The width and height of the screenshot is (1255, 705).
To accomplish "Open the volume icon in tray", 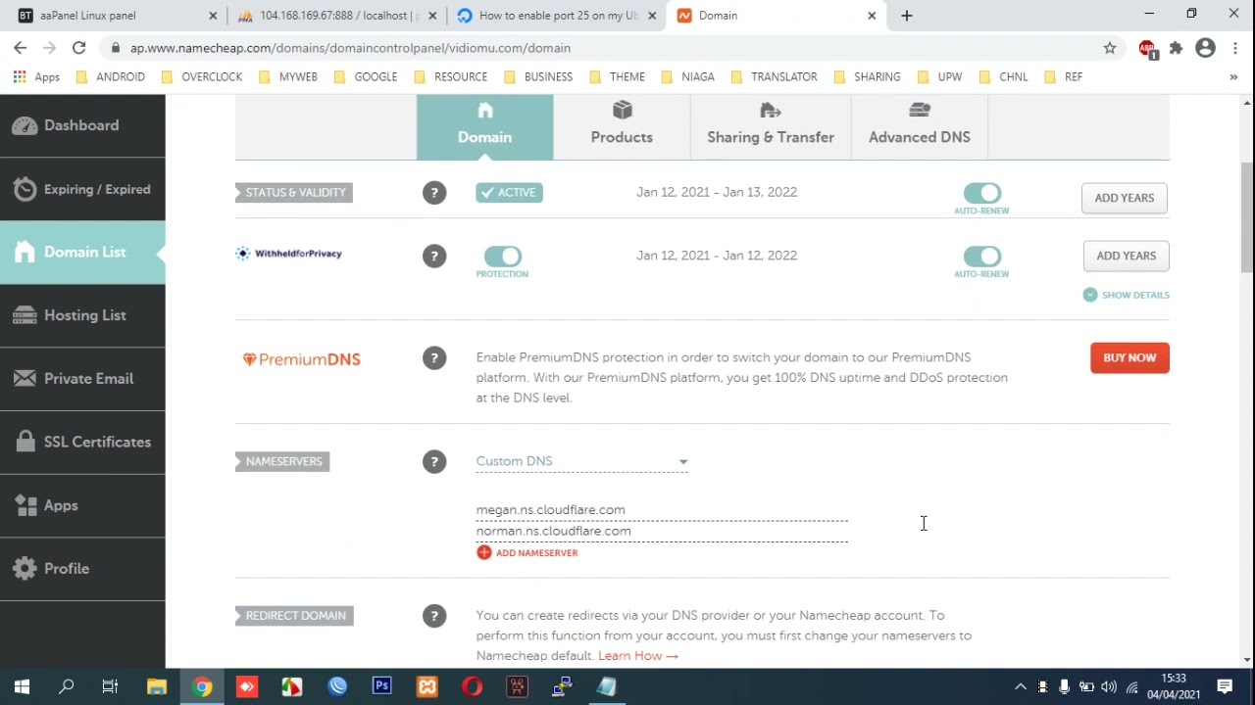I will (x=1109, y=687).
